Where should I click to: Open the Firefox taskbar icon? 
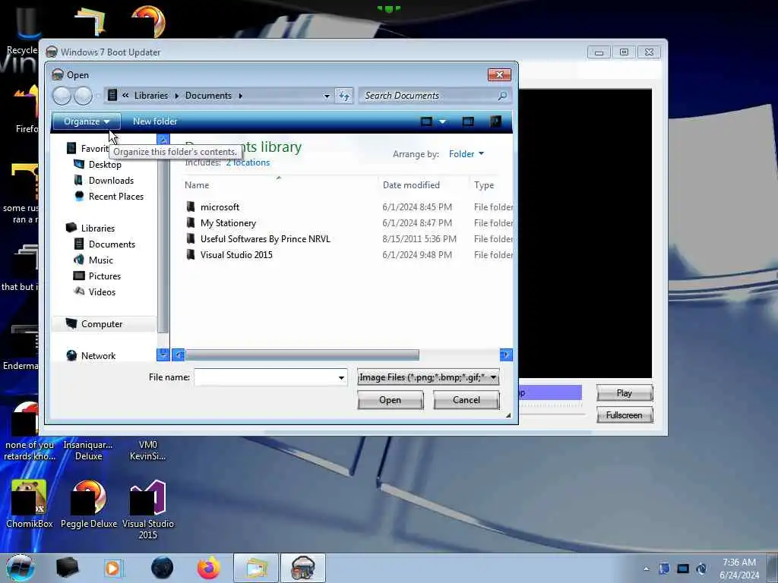click(209, 568)
